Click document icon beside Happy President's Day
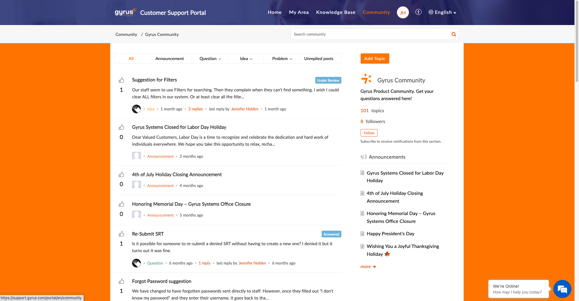 (x=362, y=234)
